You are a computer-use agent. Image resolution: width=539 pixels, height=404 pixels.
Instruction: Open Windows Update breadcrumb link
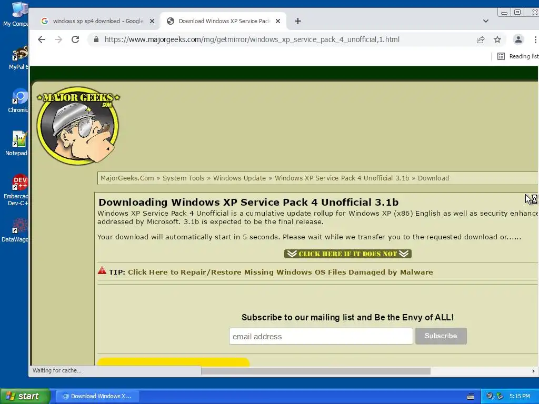coord(239,178)
